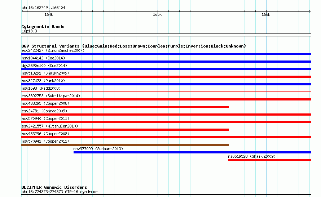The height and width of the screenshot is (197, 321).
Task: Open esv2421557 (Altshuler2010) variant label
Action: tap(50, 126)
